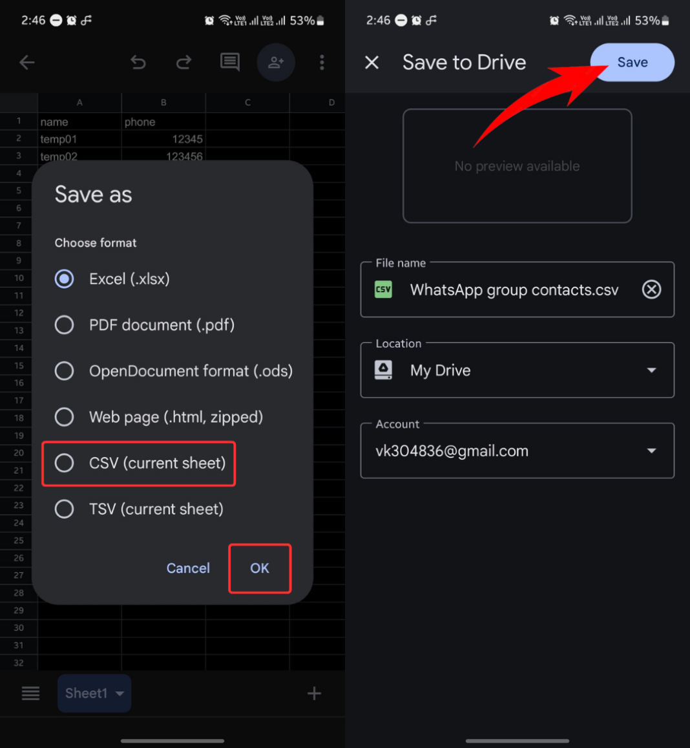Select the TSV (current sheet) format
This screenshot has height=748, width=690.
[64, 509]
